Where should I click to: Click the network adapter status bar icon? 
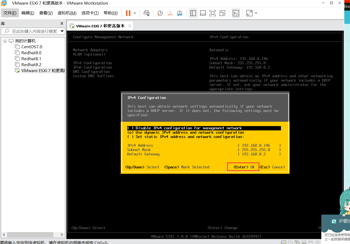297,242
